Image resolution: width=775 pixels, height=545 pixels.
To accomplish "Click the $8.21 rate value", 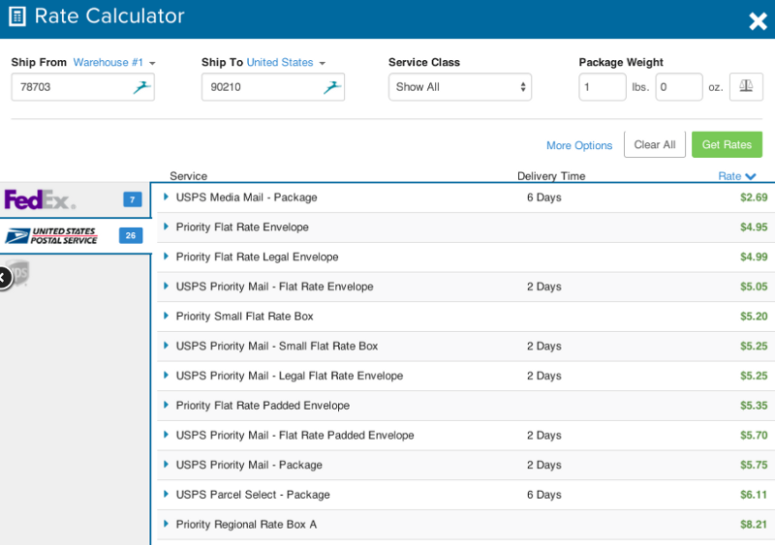I will pyautogui.click(x=754, y=525).
